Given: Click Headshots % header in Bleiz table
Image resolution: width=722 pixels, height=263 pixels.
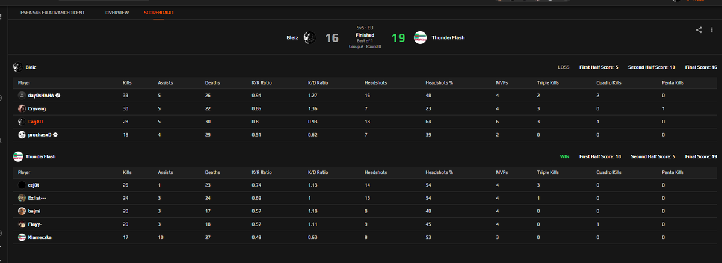Looking at the screenshot, I should pyautogui.click(x=439, y=82).
